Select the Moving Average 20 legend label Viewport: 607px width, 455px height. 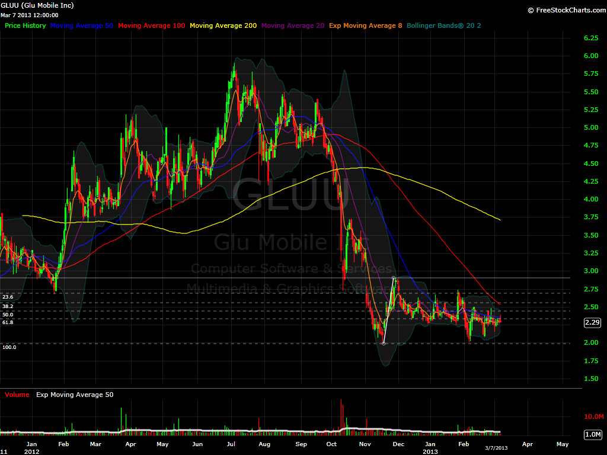[292, 25]
